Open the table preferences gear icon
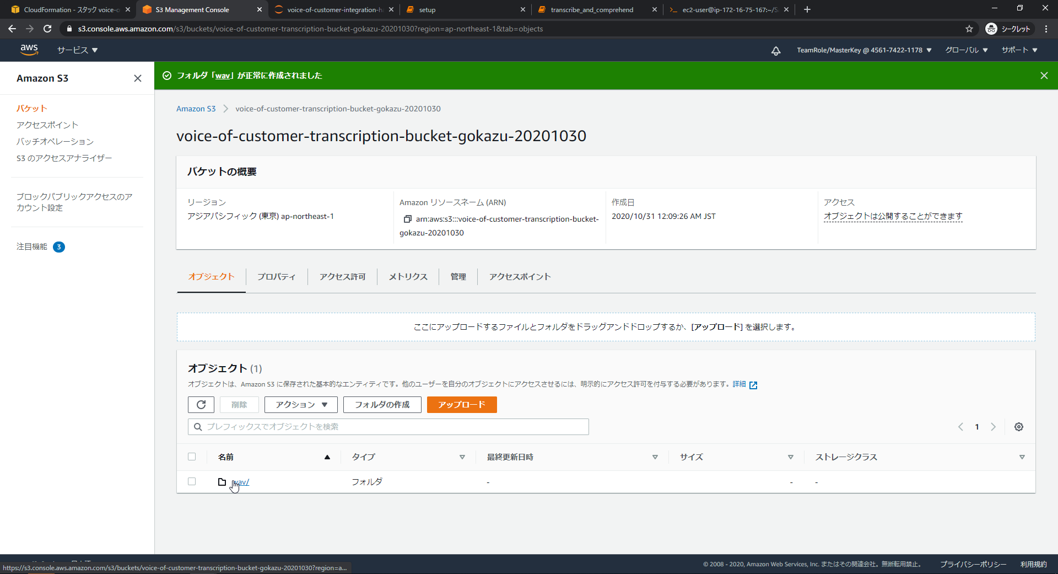Image resolution: width=1058 pixels, height=574 pixels. coord(1019,427)
